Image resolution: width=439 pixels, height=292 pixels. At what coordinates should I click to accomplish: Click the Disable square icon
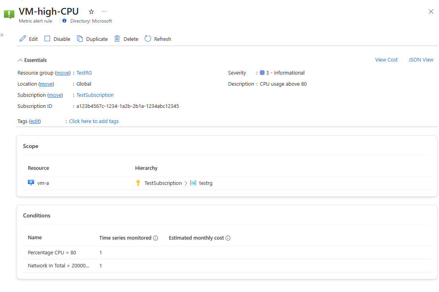tap(47, 38)
